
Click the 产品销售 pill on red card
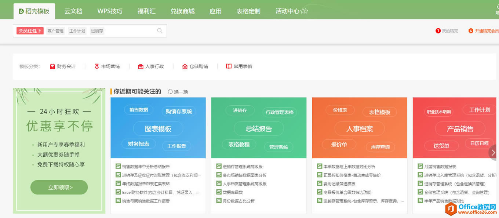[460, 129]
